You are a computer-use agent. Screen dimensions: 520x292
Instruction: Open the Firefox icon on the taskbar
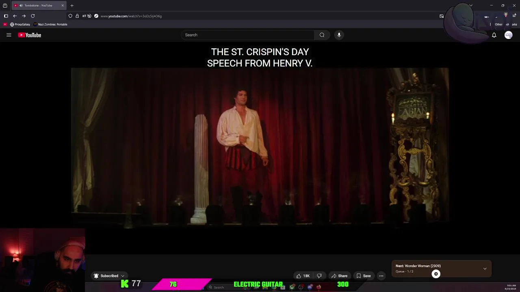point(318,287)
